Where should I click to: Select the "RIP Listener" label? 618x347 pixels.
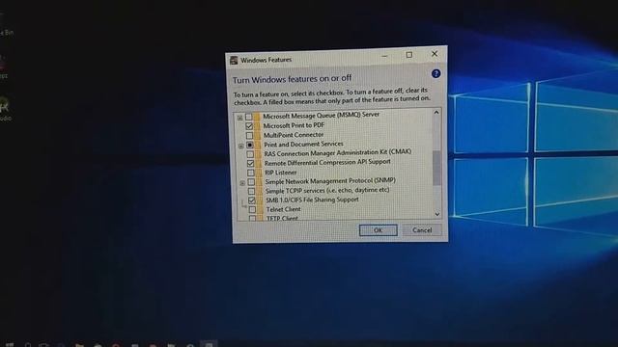click(x=281, y=173)
